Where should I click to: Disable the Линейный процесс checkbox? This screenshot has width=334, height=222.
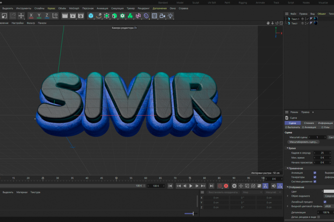[325, 202]
